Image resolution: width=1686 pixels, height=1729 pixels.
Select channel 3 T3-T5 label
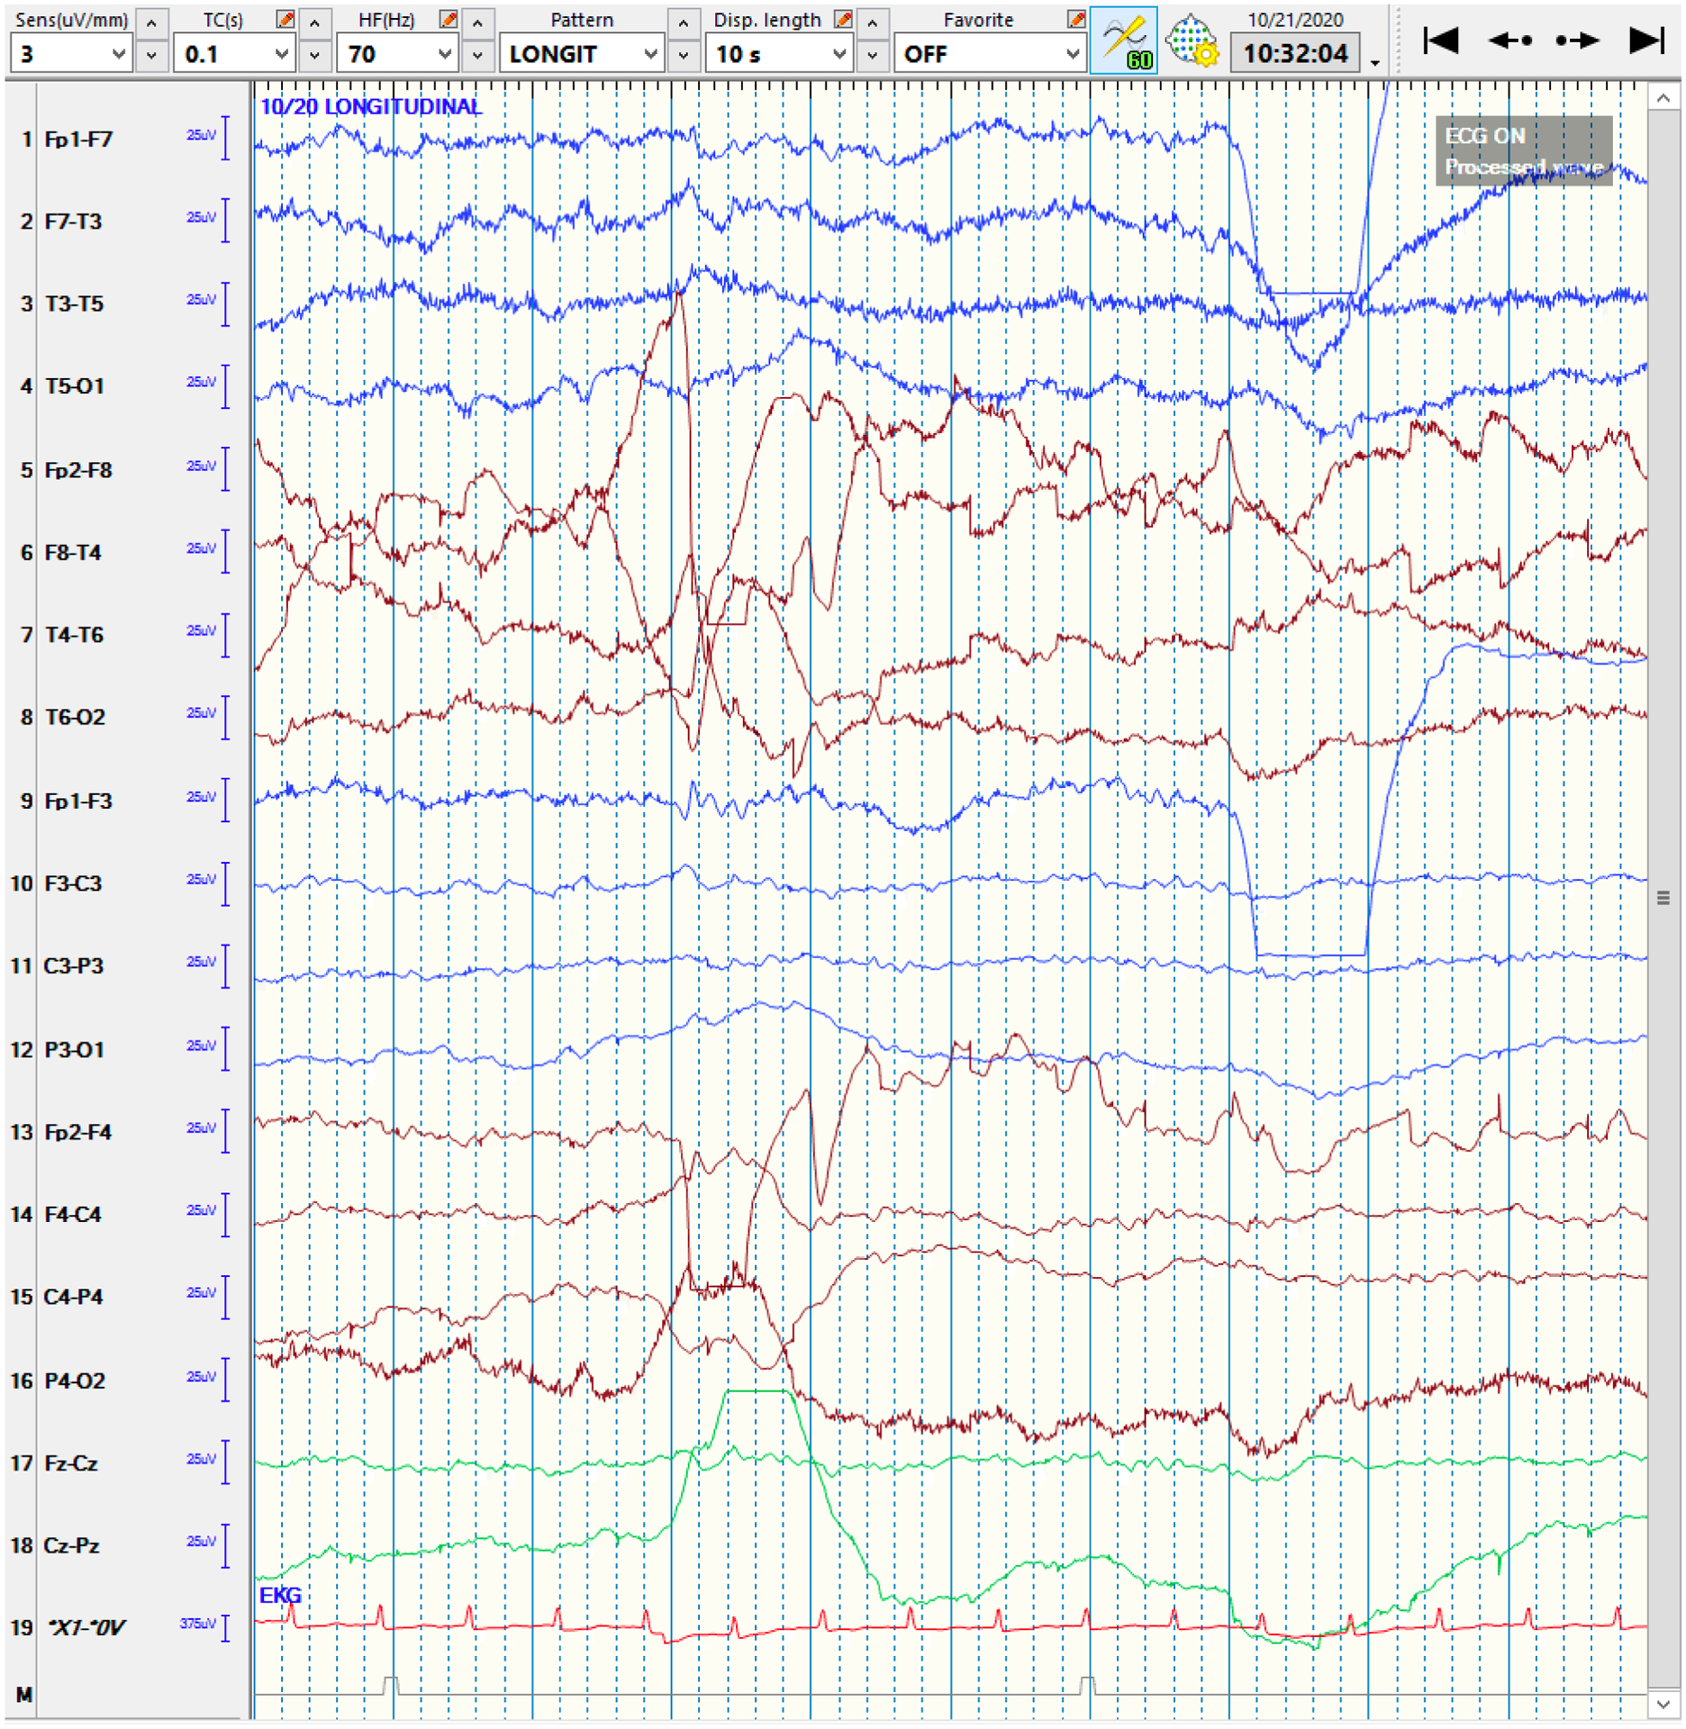click(74, 303)
